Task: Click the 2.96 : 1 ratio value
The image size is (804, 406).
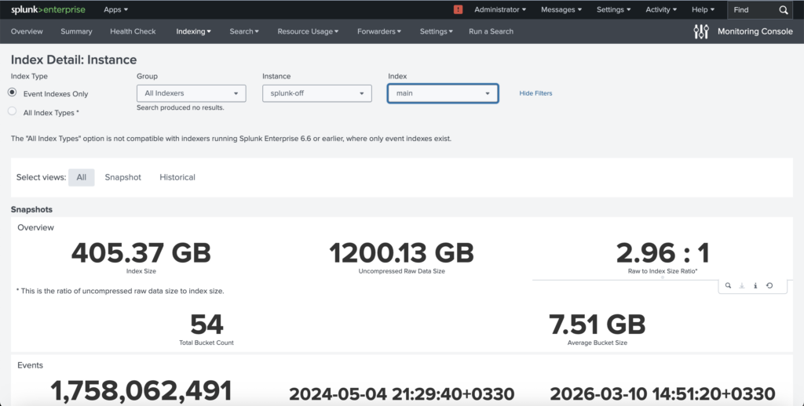Action: 663,252
